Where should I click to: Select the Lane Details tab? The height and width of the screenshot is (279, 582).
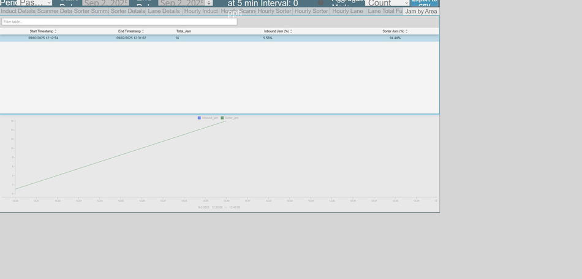(164, 11)
